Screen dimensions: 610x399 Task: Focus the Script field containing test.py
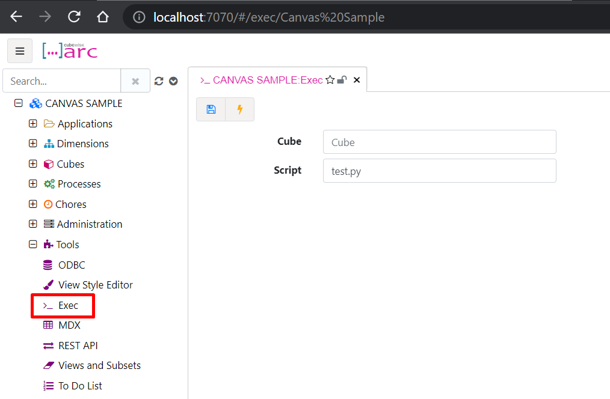click(439, 171)
